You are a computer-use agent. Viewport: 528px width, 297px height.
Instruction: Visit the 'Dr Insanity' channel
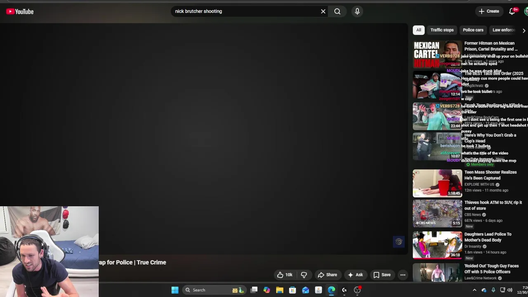point(473,247)
